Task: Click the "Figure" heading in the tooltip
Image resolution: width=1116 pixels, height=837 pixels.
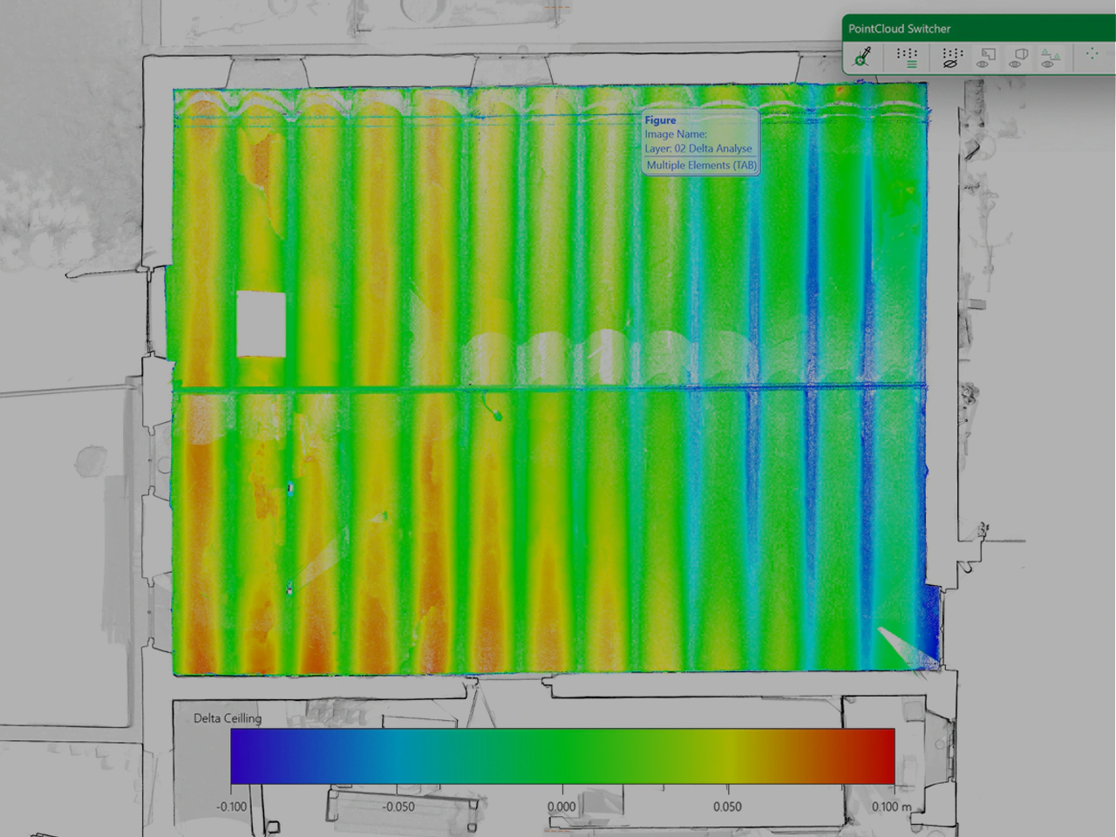Action: click(x=660, y=120)
